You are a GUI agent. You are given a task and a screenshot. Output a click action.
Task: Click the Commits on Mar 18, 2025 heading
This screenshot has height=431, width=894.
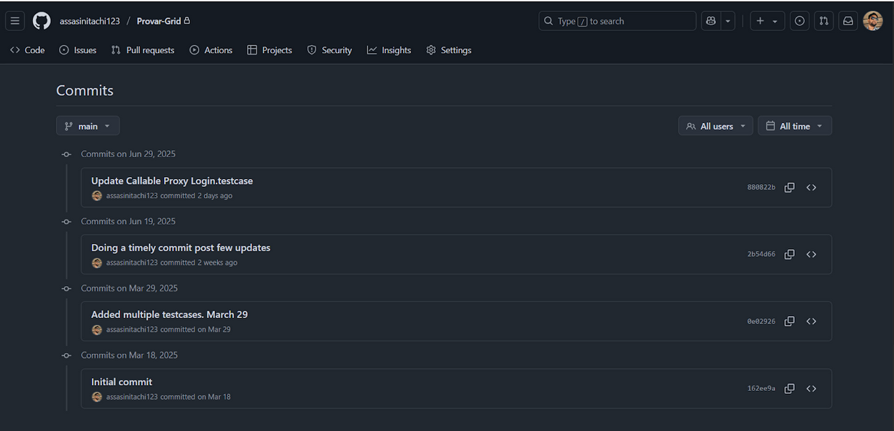129,355
